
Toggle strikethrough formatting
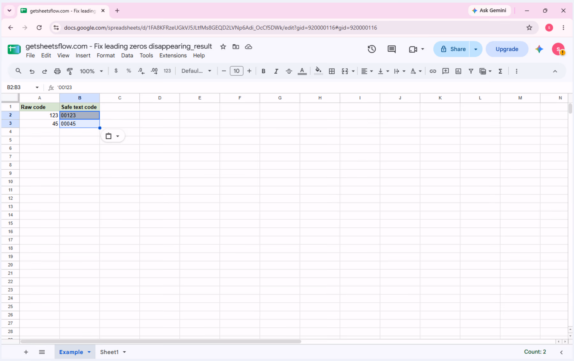[289, 71]
